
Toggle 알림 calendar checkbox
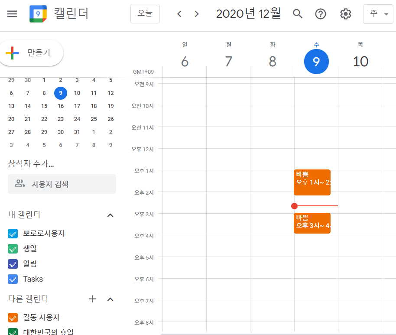point(13,264)
